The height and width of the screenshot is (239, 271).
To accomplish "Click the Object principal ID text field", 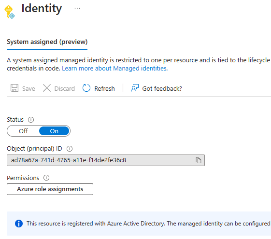I will click(x=106, y=160).
